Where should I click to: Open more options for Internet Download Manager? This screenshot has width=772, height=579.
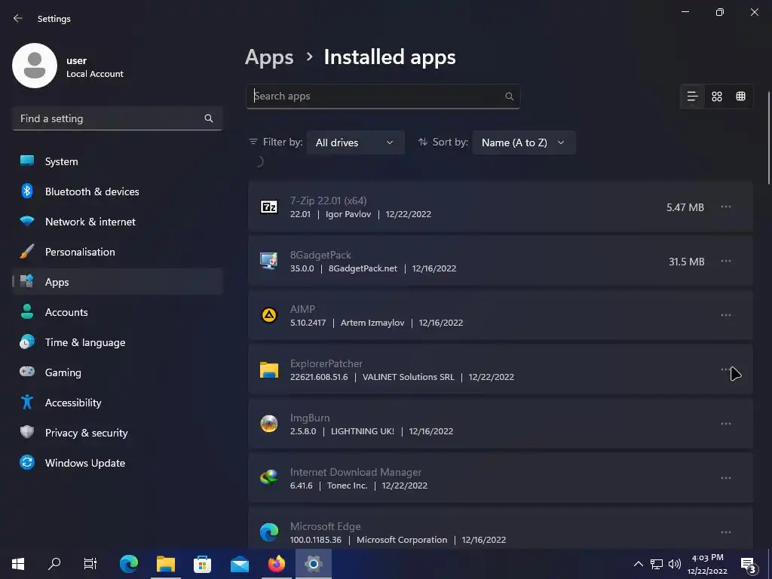point(726,478)
